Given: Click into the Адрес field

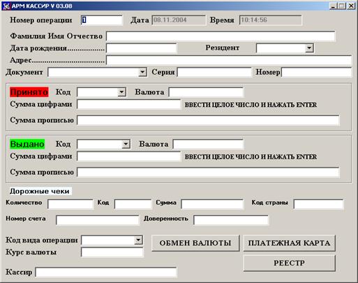Looking at the screenshot, I should click(x=229, y=60).
